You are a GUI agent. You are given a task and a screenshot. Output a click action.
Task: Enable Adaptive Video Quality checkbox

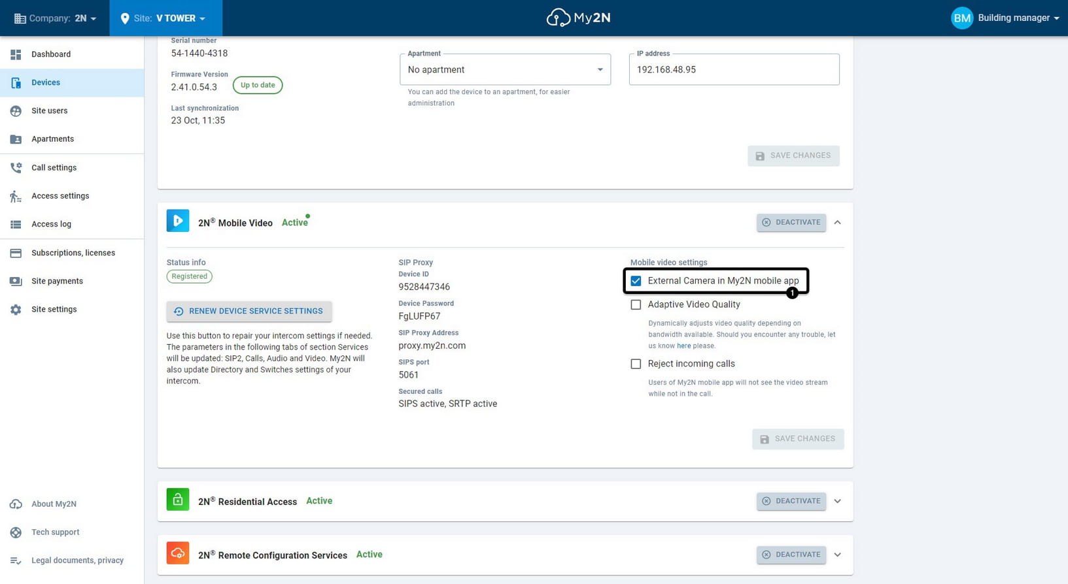point(636,304)
